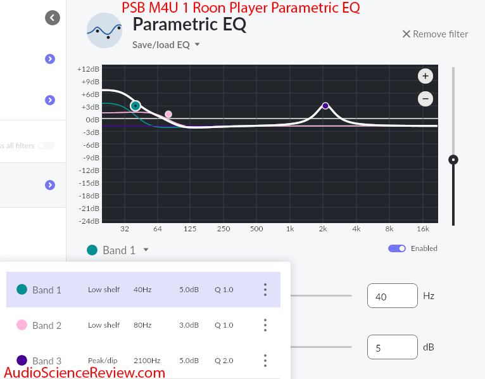Open the Save/load EQ dropdown

tap(166, 45)
